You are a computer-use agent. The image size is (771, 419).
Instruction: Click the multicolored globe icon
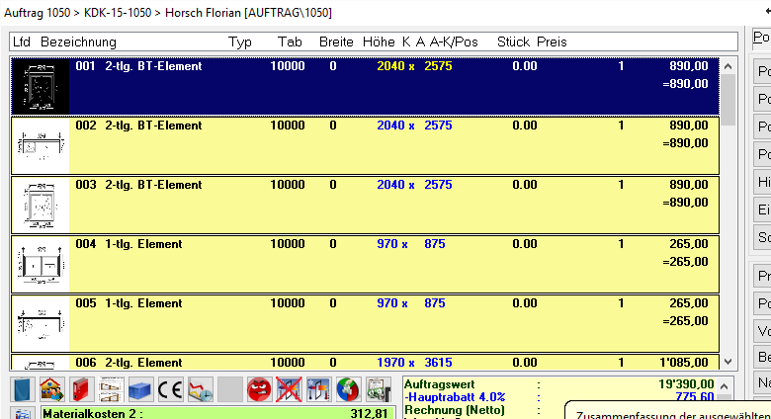point(348,389)
